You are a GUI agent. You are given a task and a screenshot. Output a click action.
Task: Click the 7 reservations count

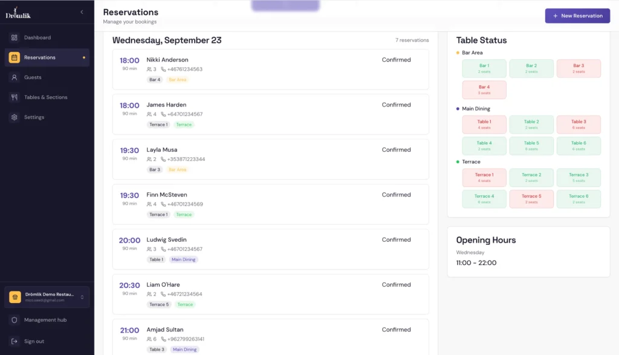[412, 41]
